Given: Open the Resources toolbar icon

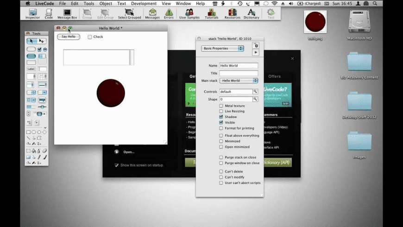Looking at the screenshot, I should [x=233, y=14].
